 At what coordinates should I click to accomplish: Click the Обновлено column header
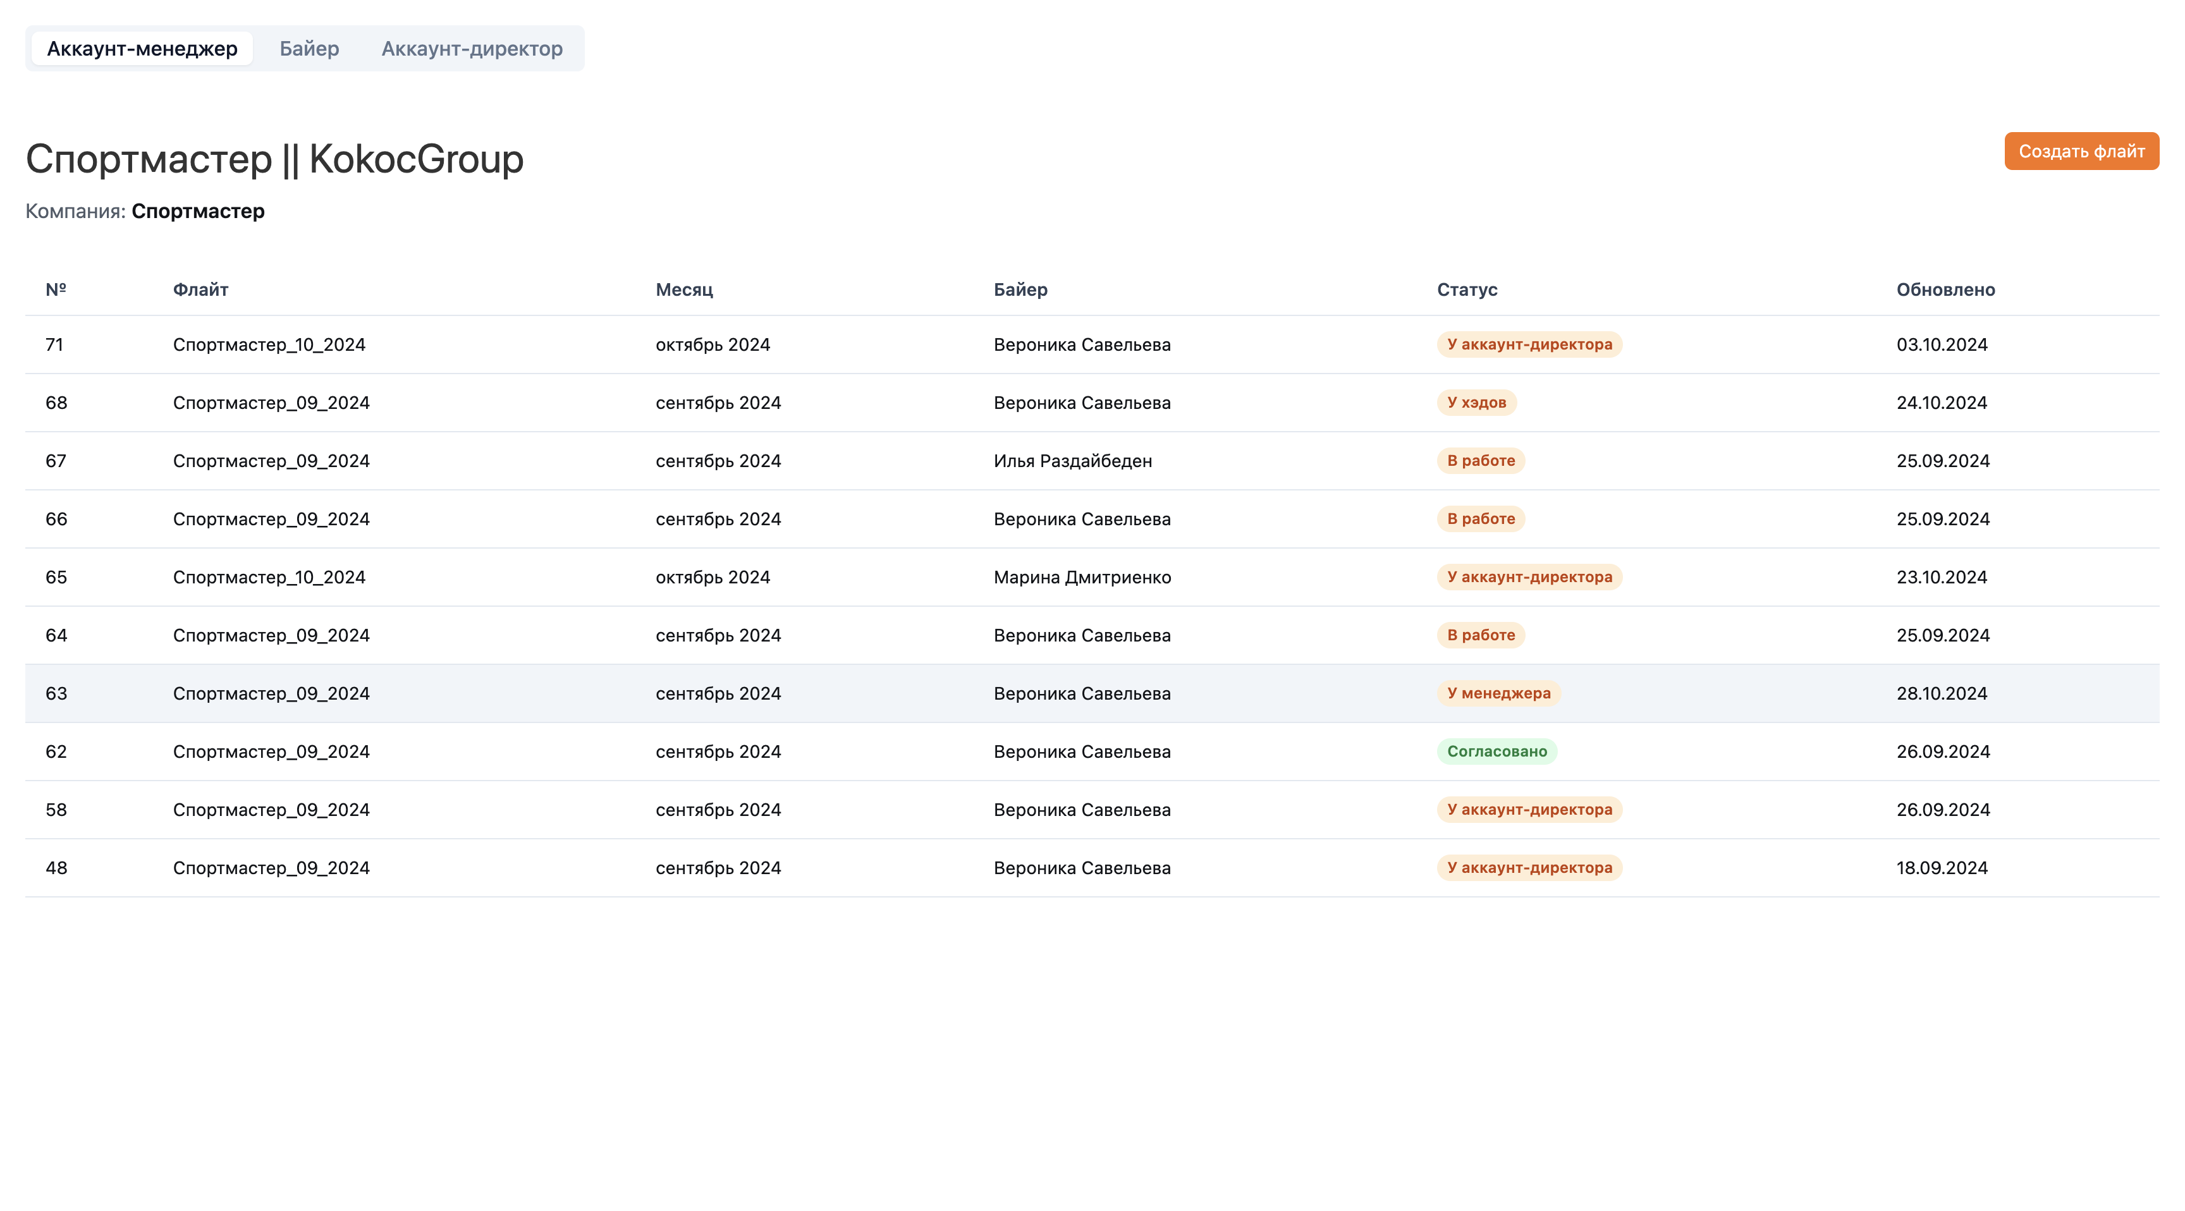tap(1946, 289)
